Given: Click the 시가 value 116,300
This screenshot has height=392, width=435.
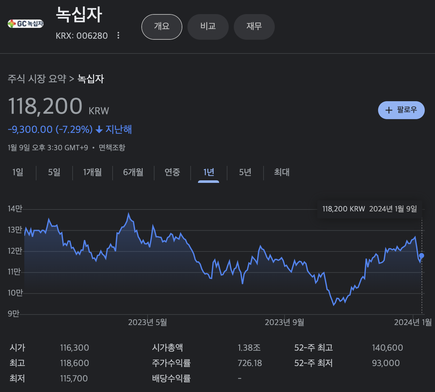Looking at the screenshot, I should pos(75,348).
